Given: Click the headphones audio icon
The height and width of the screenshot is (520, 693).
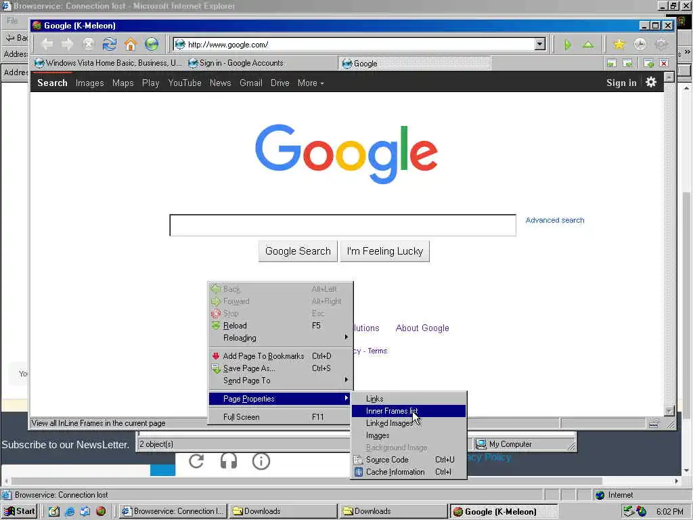Looking at the screenshot, I should pos(229,460).
